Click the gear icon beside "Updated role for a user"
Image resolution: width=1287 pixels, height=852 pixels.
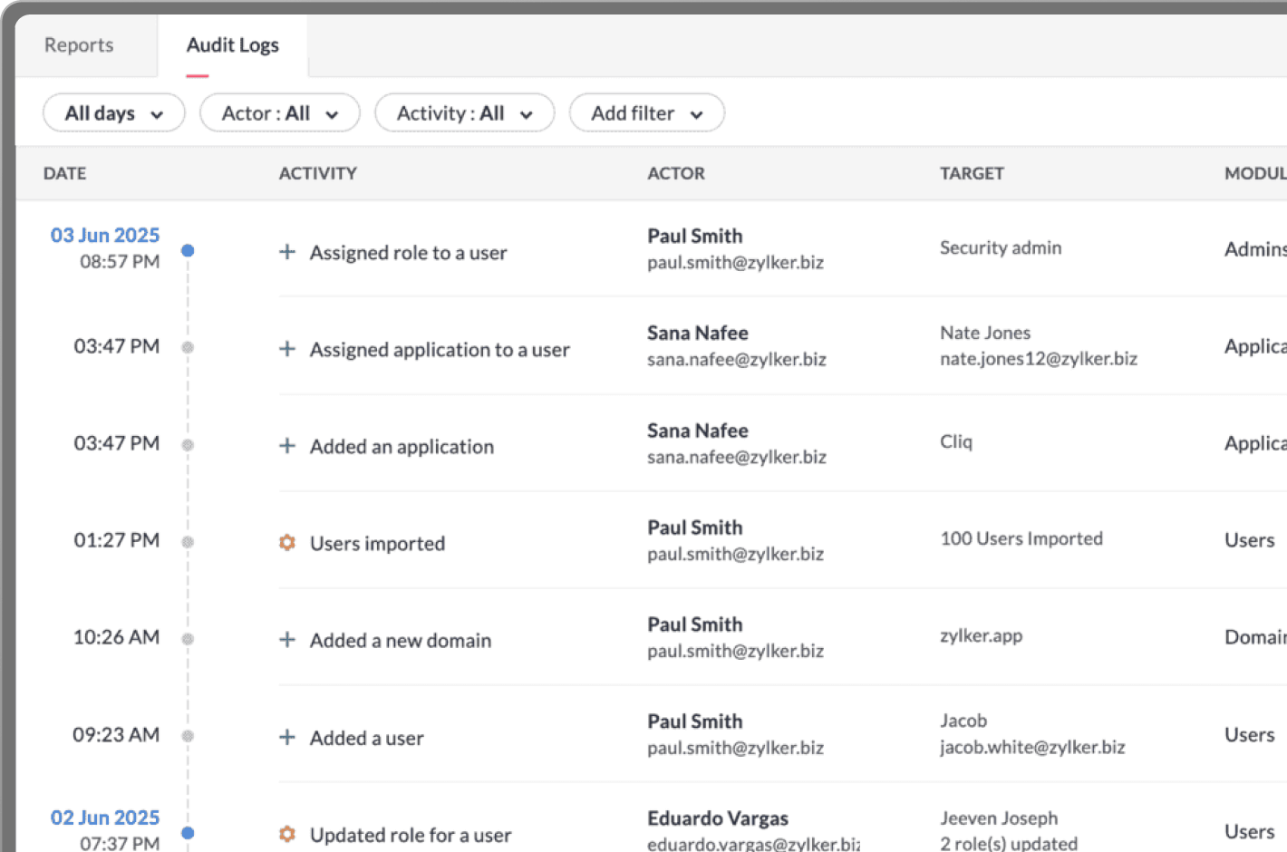[286, 835]
